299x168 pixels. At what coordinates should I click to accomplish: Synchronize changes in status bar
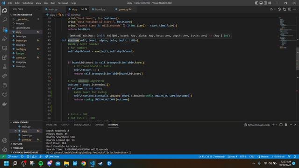[22, 157]
